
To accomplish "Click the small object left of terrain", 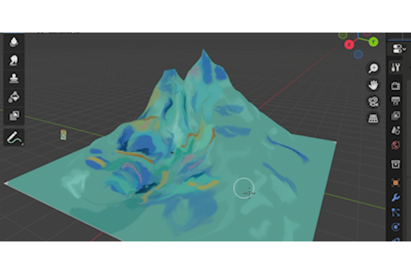I will pyautogui.click(x=63, y=135).
